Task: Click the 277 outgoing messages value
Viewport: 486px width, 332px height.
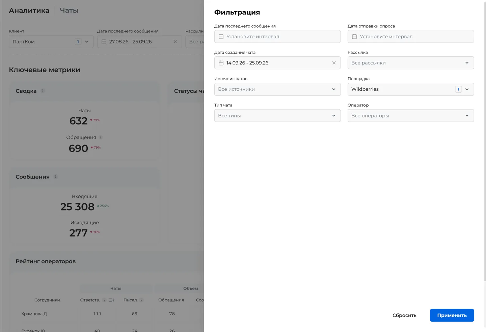Action: pos(78,233)
